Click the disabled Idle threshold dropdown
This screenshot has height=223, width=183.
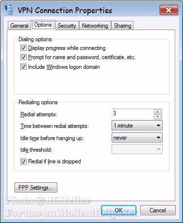[x=137, y=149]
